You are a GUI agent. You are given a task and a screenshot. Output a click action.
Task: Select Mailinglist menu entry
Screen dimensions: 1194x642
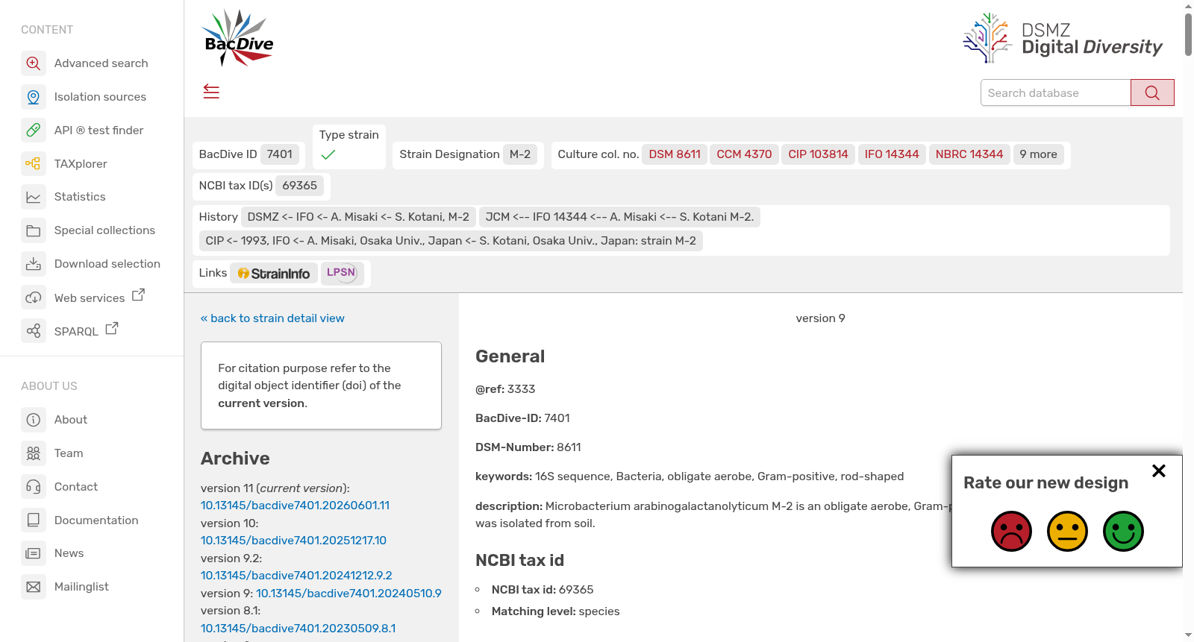click(x=81, y=587)
